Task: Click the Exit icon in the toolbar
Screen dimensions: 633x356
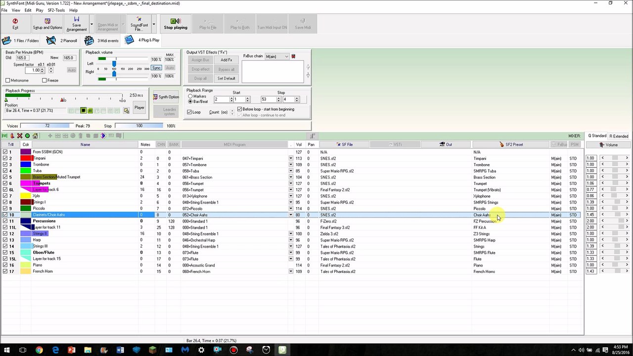Action: (15, 21)
